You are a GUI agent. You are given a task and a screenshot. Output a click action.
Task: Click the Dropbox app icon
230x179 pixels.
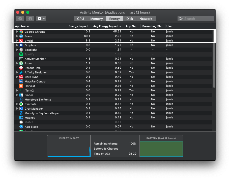[x=21, y=45]
